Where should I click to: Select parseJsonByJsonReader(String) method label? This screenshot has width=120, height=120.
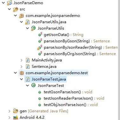pyautogui.click(x=73, y=47)
